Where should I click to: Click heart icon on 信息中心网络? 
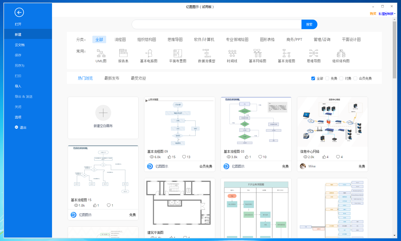(338, 157)
